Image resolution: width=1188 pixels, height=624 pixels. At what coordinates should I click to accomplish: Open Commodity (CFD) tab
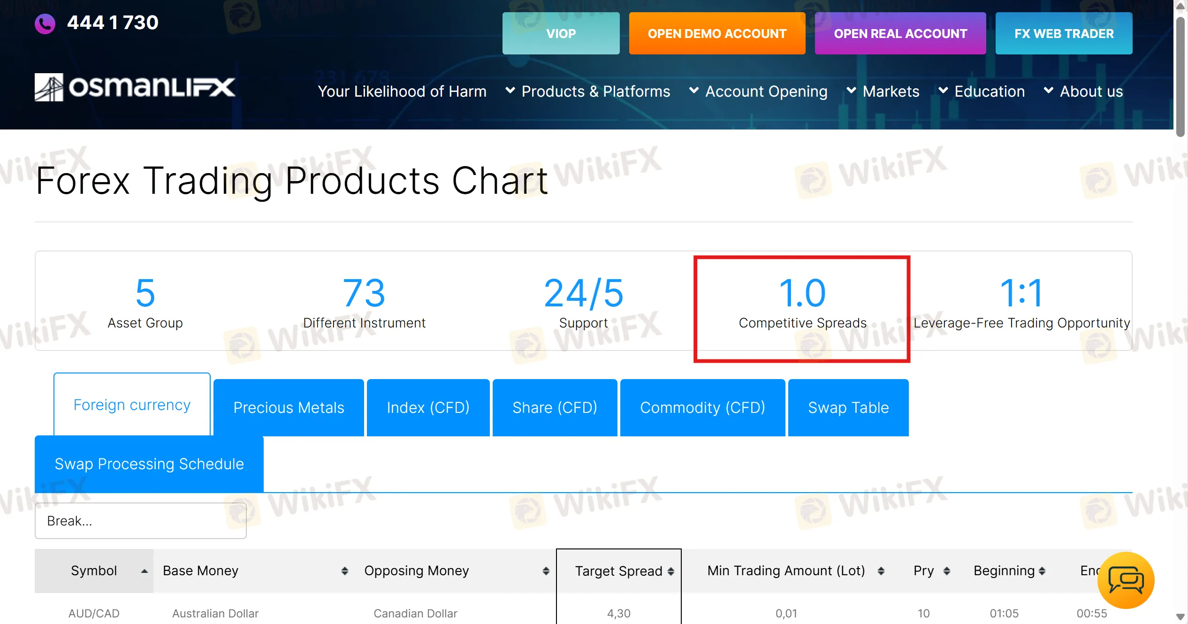[702, 407]
